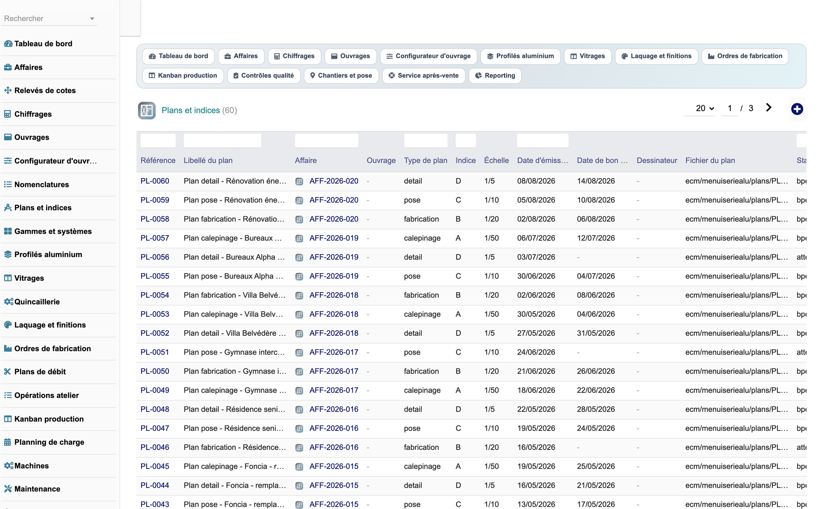
Task: Sort by Fichier du plan column header
Action: pyautogui.click(x=710, y=161)
